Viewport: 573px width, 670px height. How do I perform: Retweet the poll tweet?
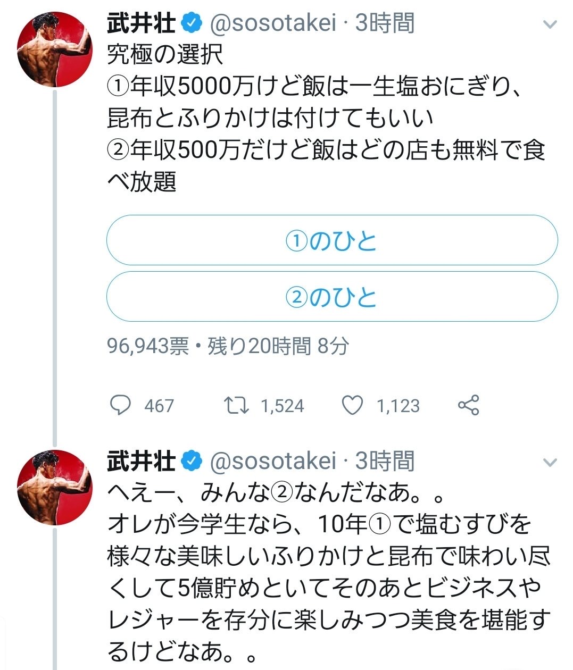coord(236,406)
